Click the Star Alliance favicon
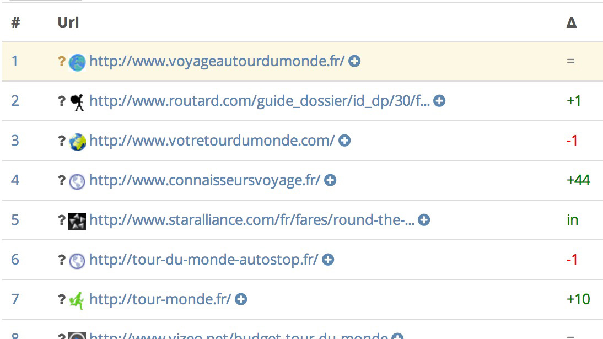The height and width of the screenshot is (339, 603). 77,221
